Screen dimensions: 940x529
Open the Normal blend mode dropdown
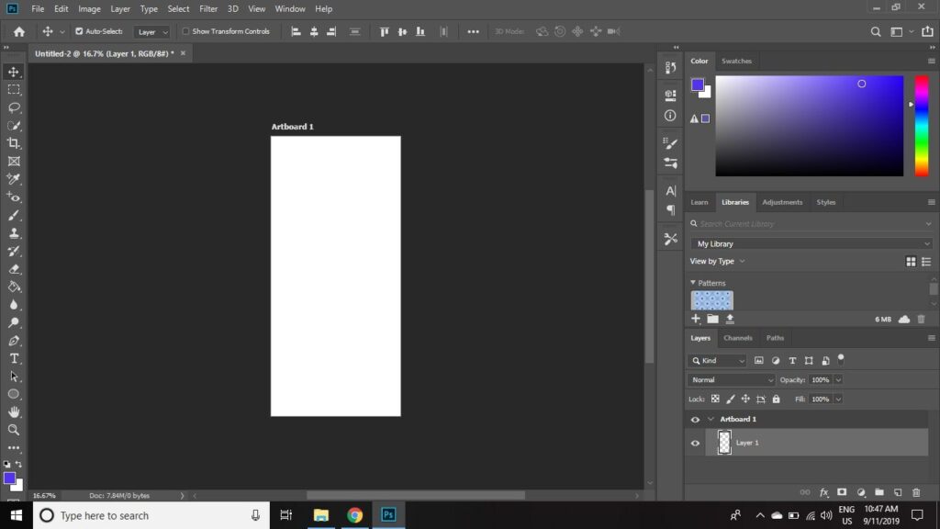tap(732, 379)
